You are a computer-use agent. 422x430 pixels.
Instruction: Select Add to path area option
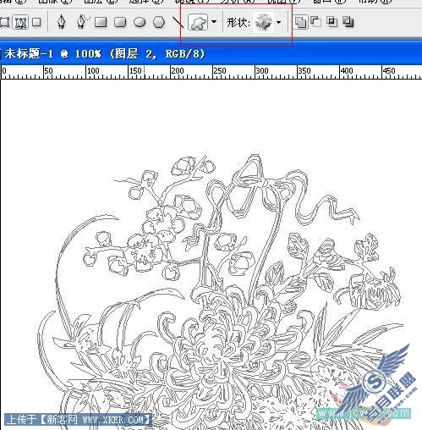click(x=300, y=22)
